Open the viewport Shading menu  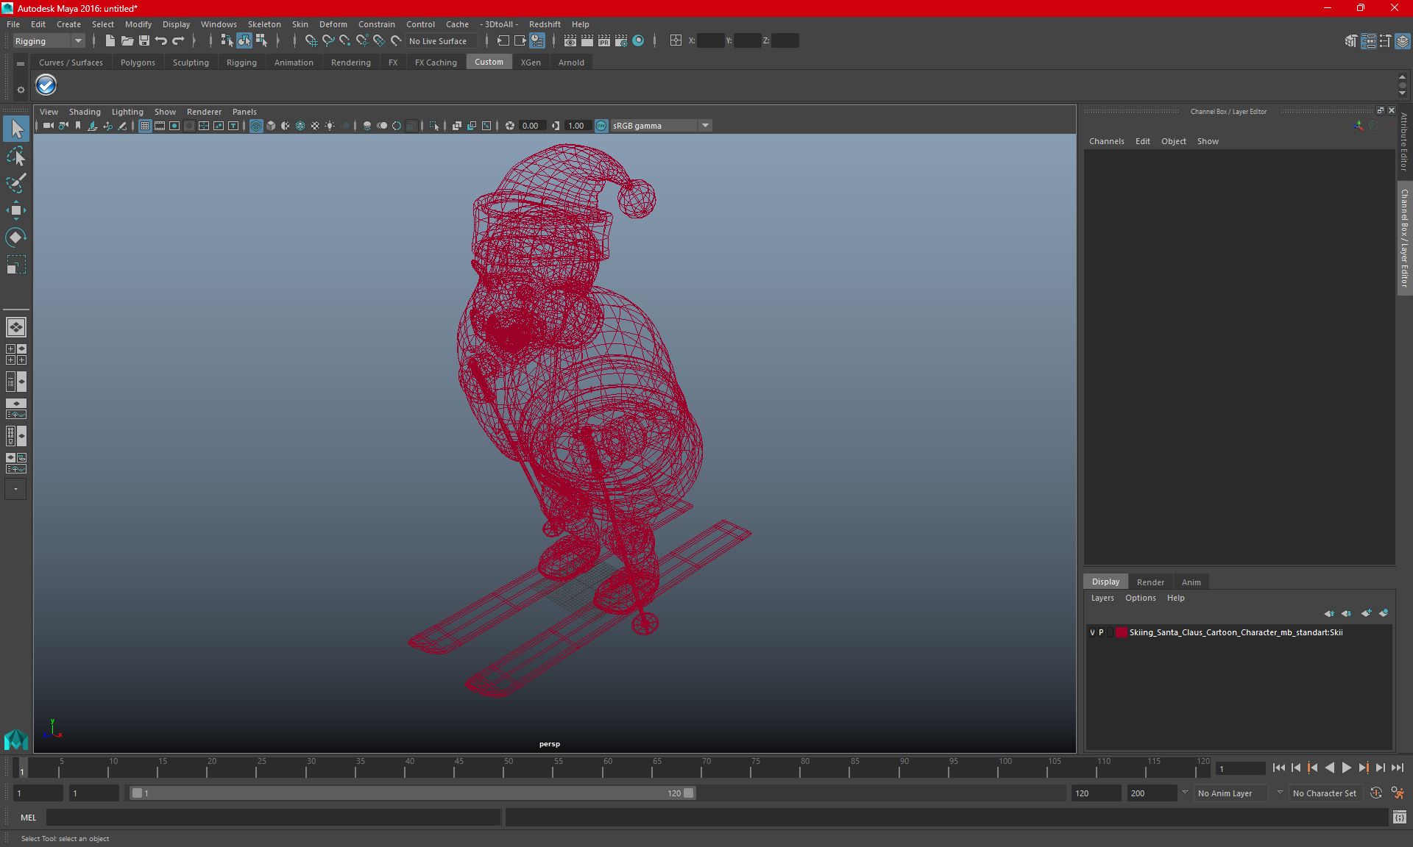point(85,112)
